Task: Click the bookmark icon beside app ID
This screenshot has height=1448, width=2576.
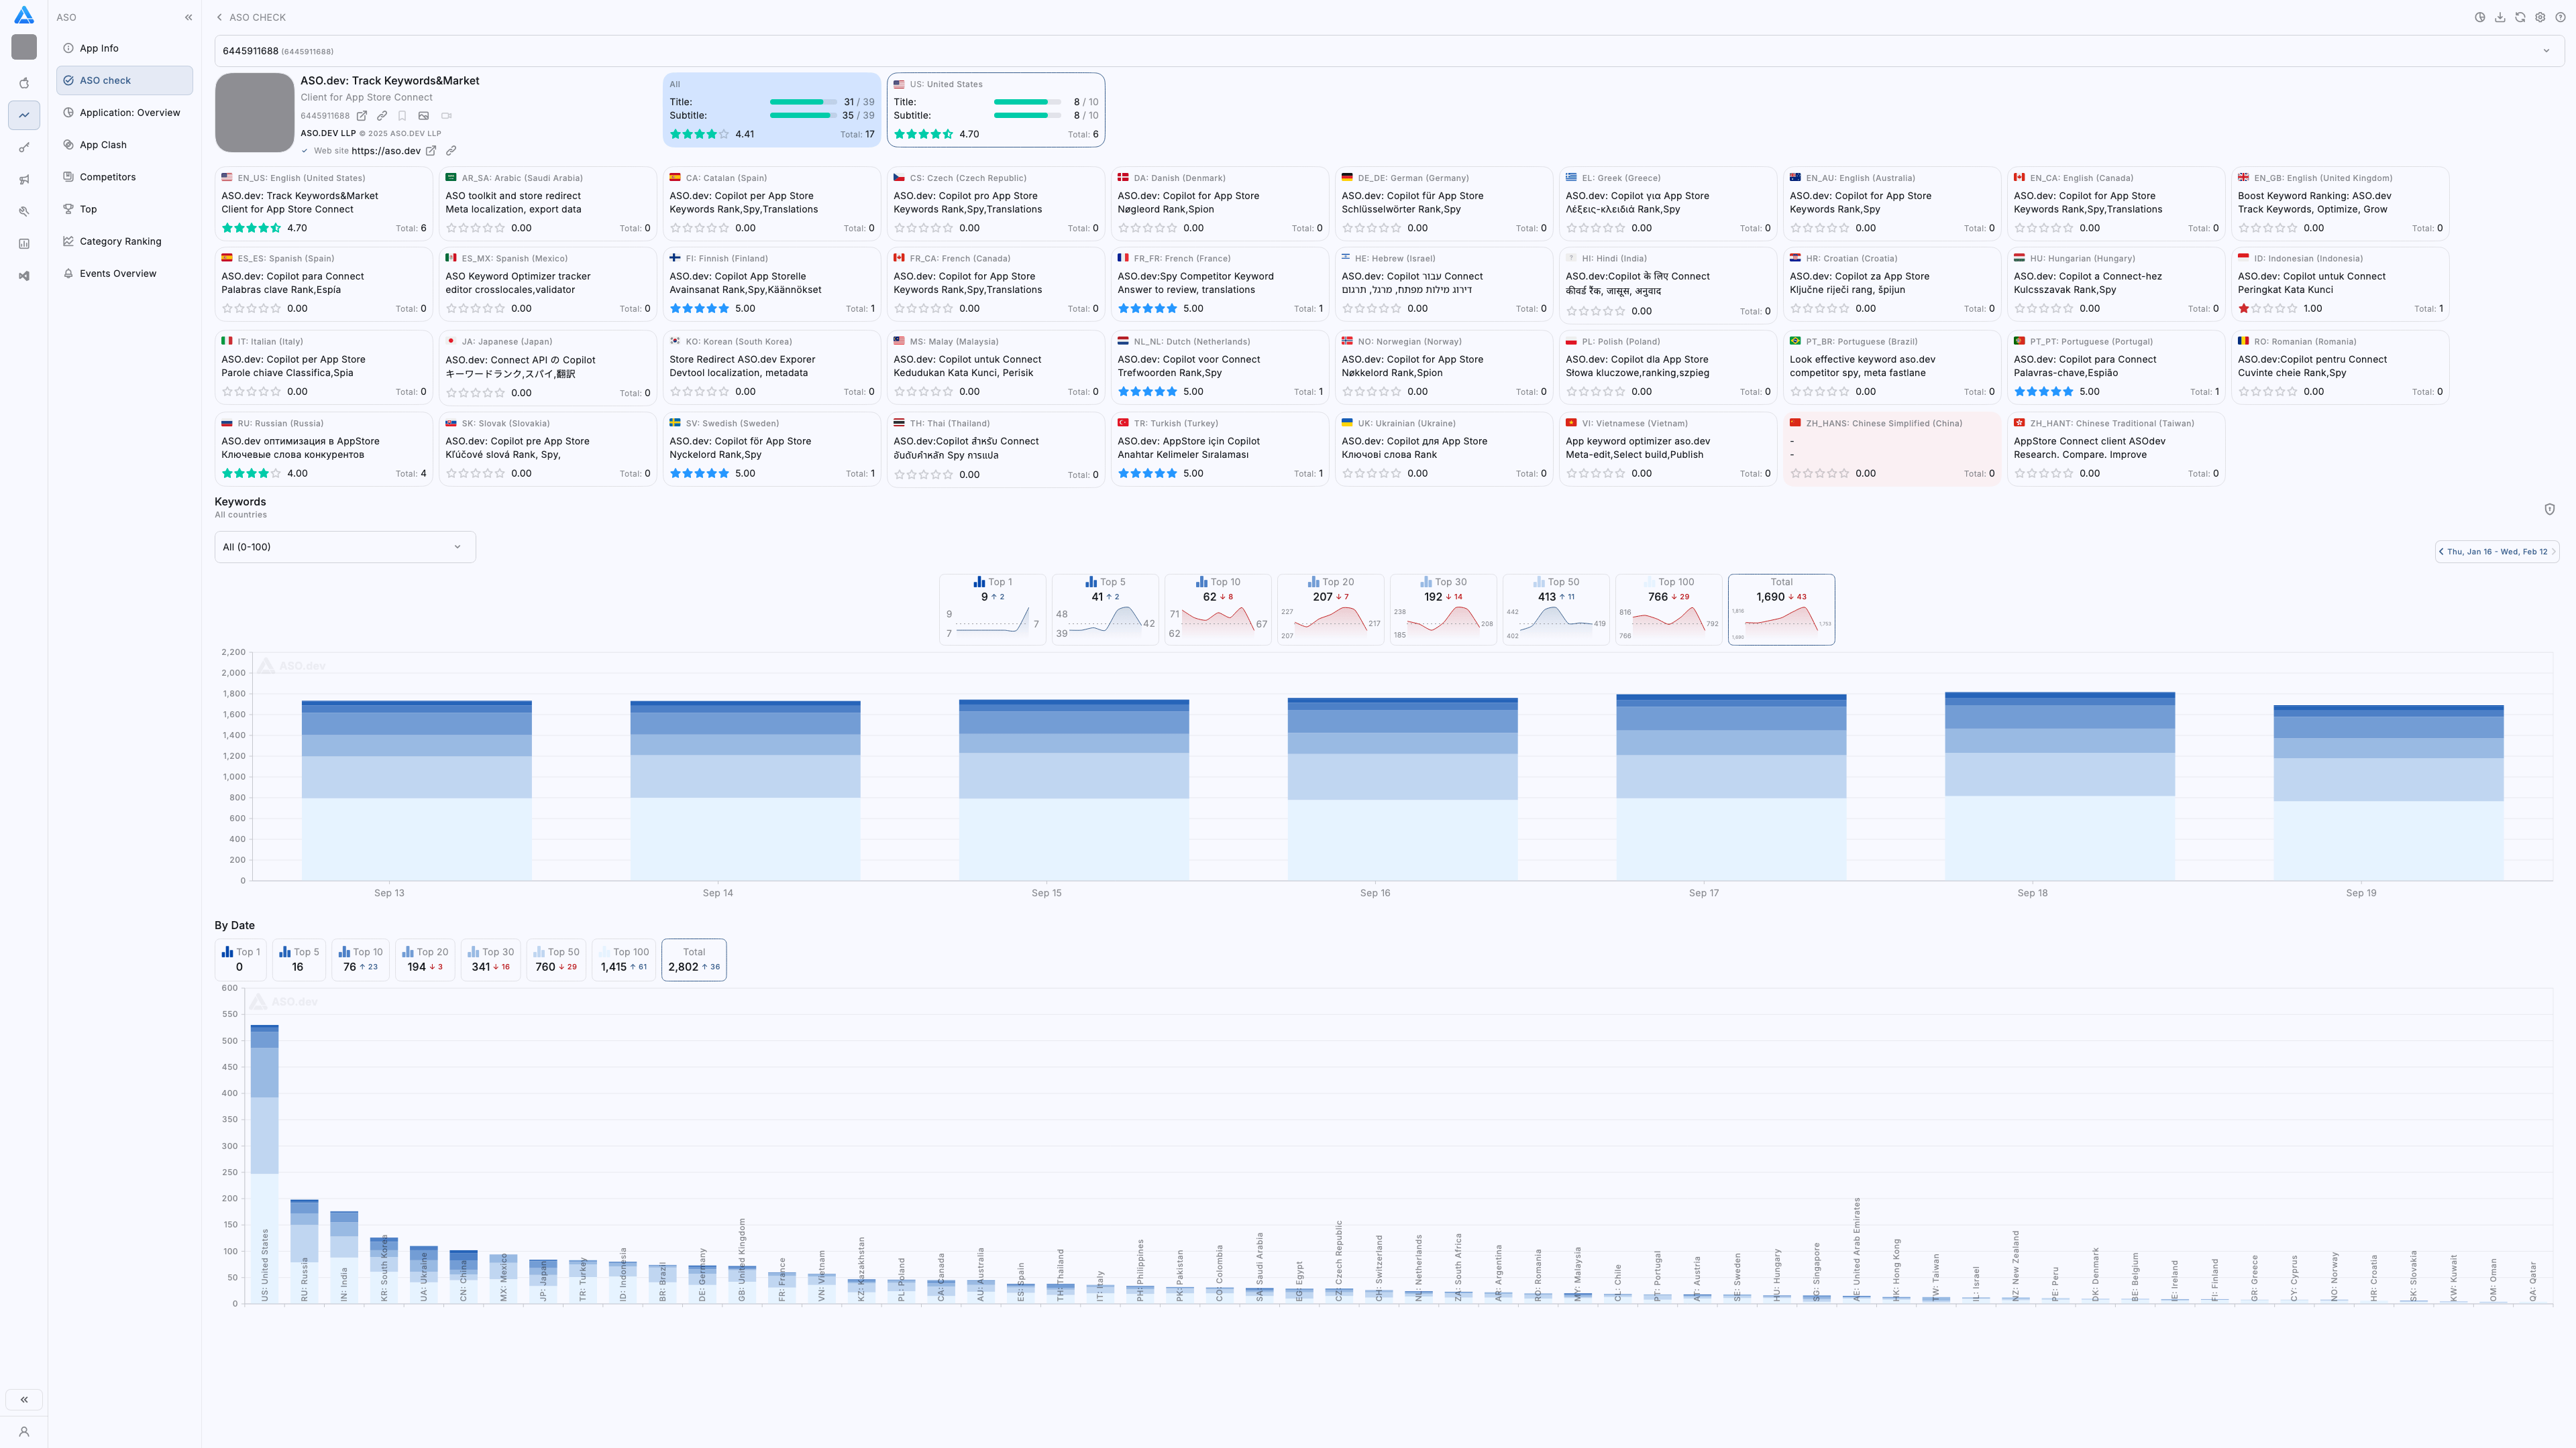Action: (x=402, y=116)
